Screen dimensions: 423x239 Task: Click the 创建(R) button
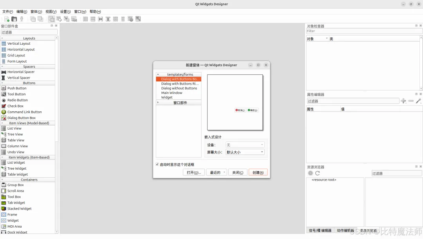(258, 173)
